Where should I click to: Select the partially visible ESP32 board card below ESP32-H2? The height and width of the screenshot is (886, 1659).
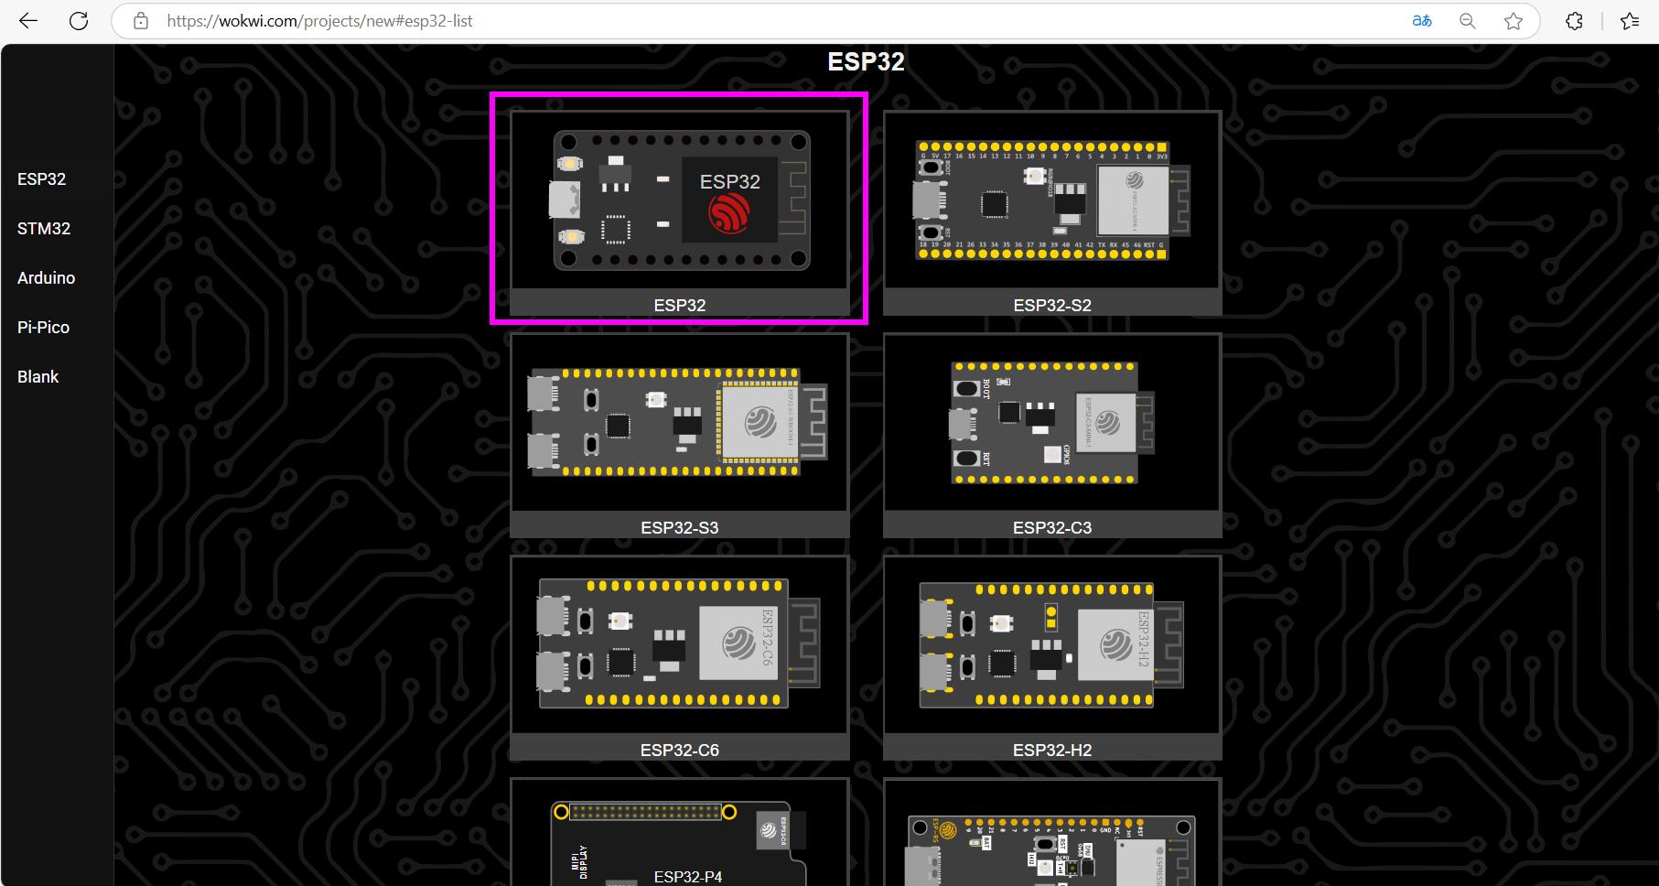coord(1052,833)
